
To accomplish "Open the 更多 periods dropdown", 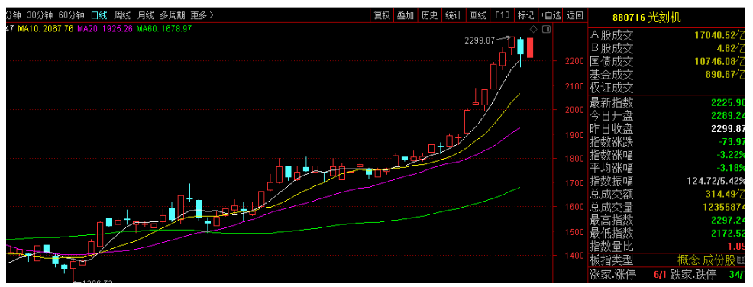I will (202, 15).
